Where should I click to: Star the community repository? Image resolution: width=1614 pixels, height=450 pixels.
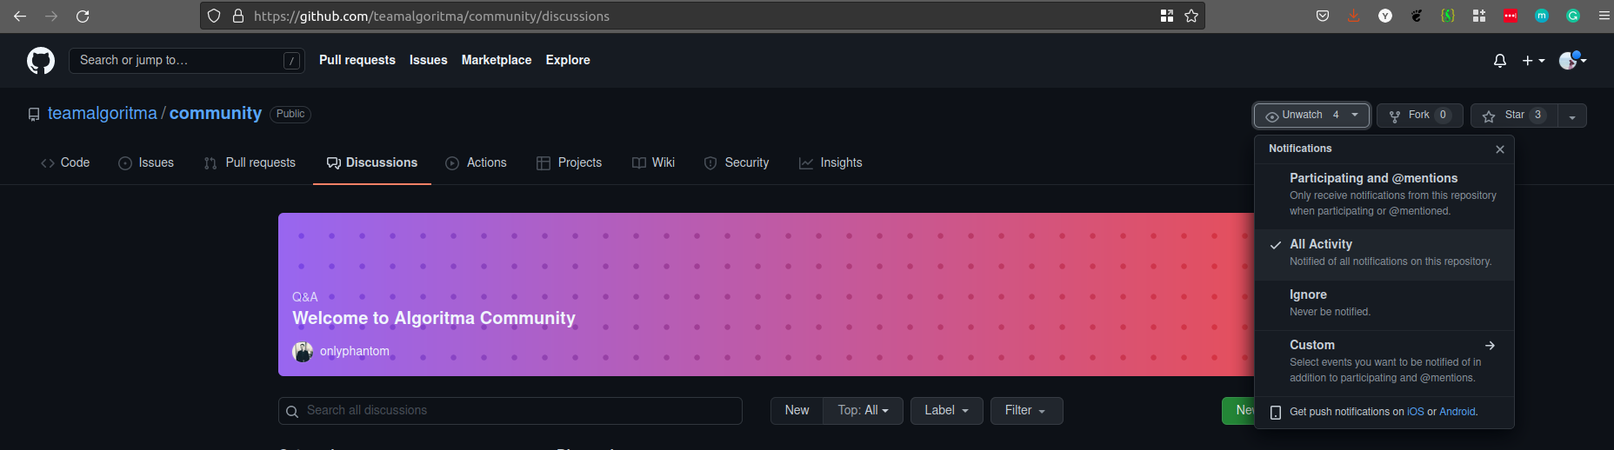click(1509, 116)
